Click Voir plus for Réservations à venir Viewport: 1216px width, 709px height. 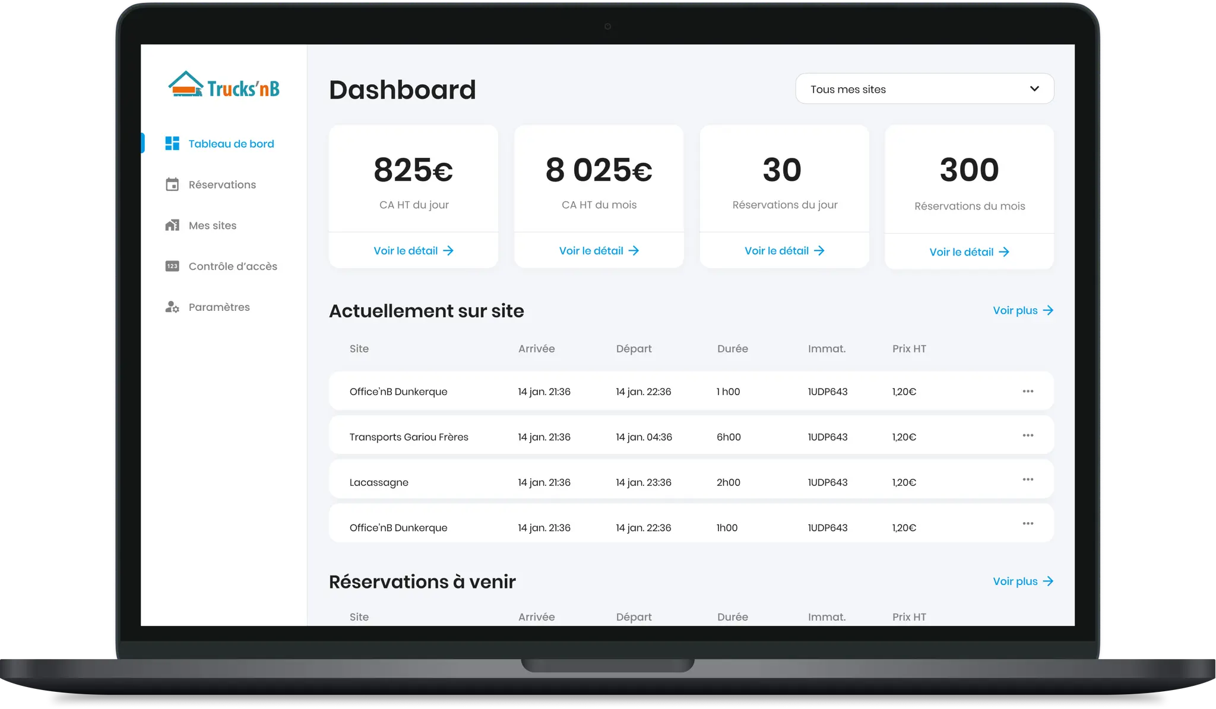(x=1022, y=581)
